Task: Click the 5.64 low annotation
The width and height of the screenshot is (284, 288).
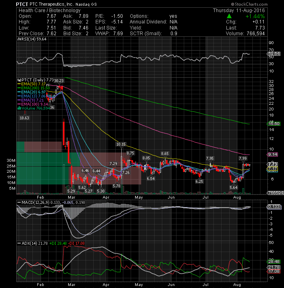Action: [x=234, y=188]
